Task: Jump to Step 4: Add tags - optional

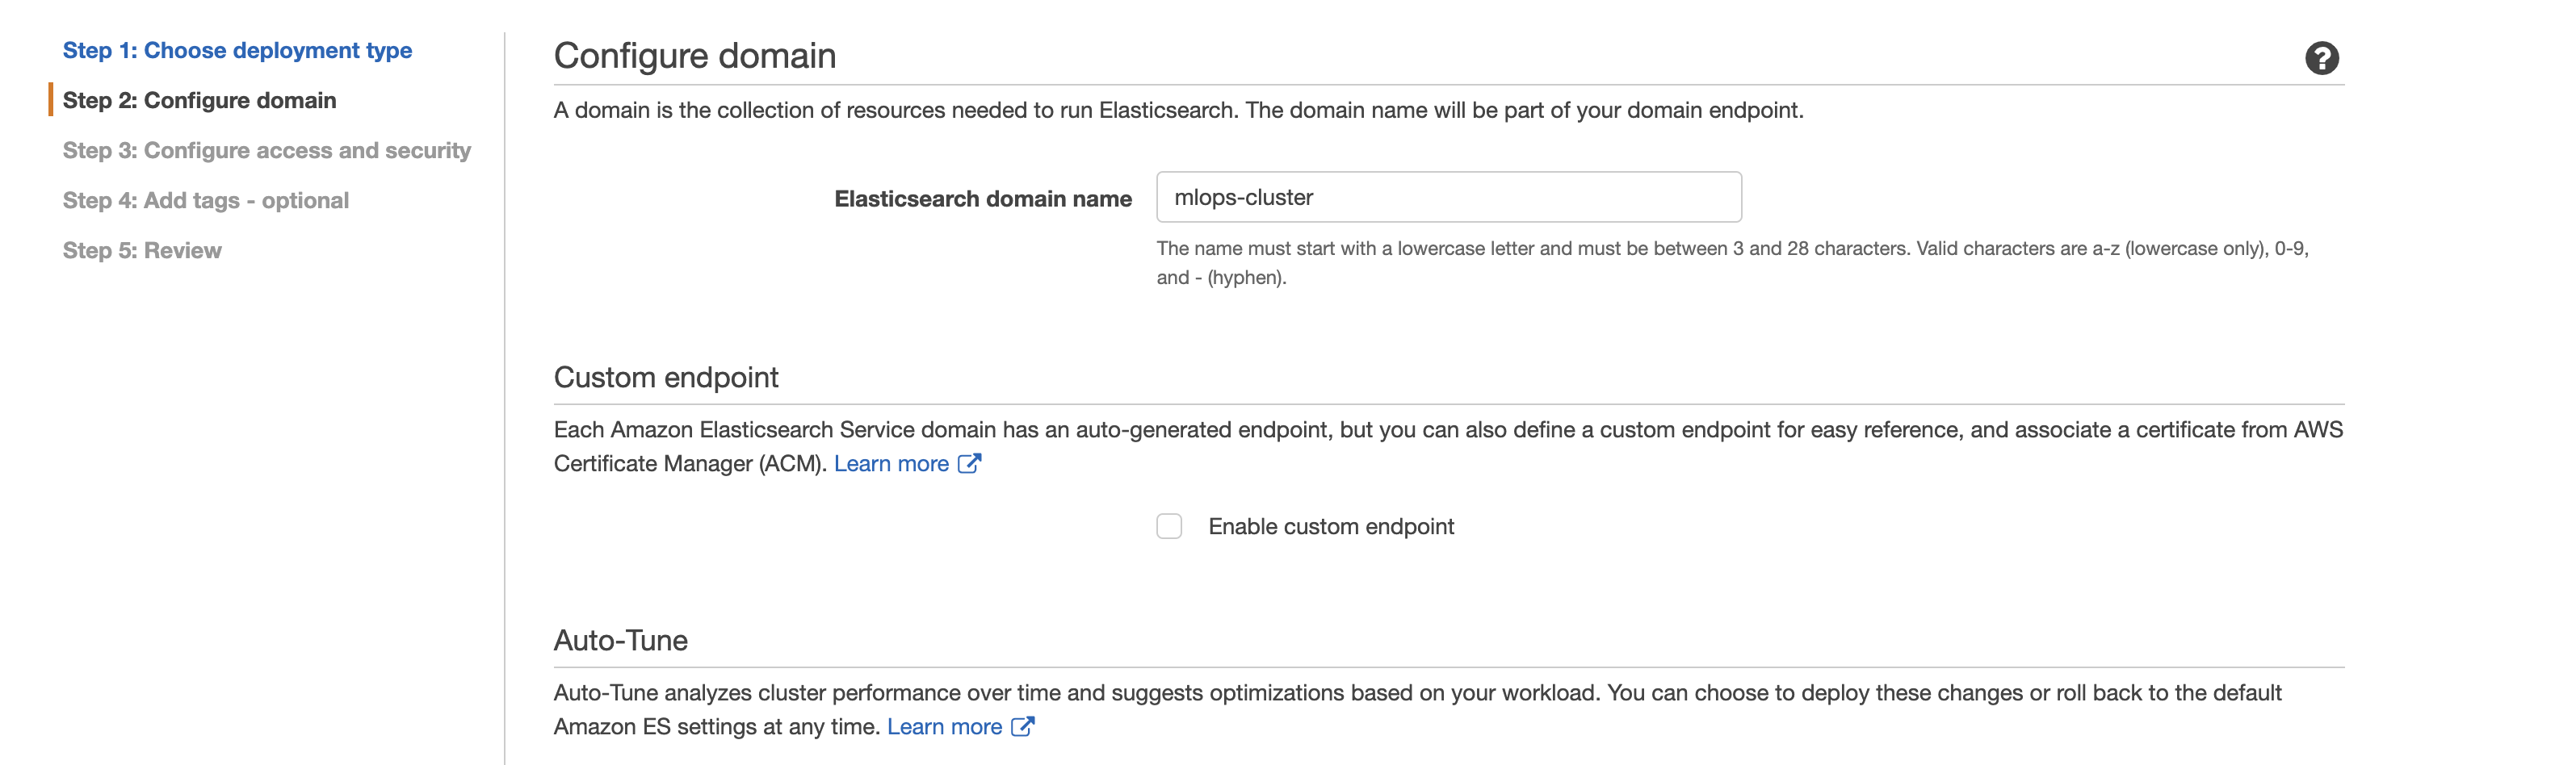Action: coord(205,200)
